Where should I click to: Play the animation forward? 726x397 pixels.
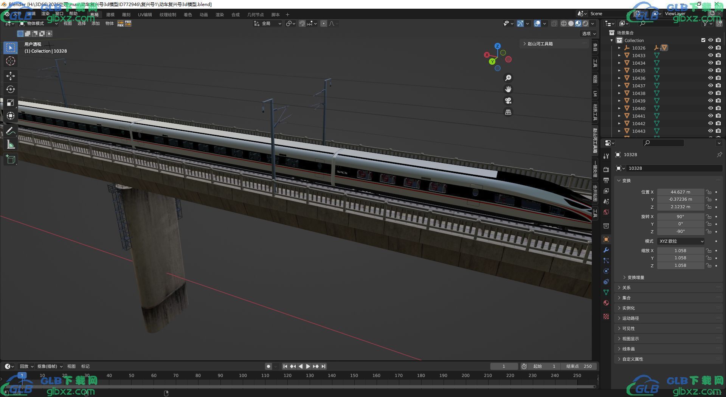click(308, 366)
